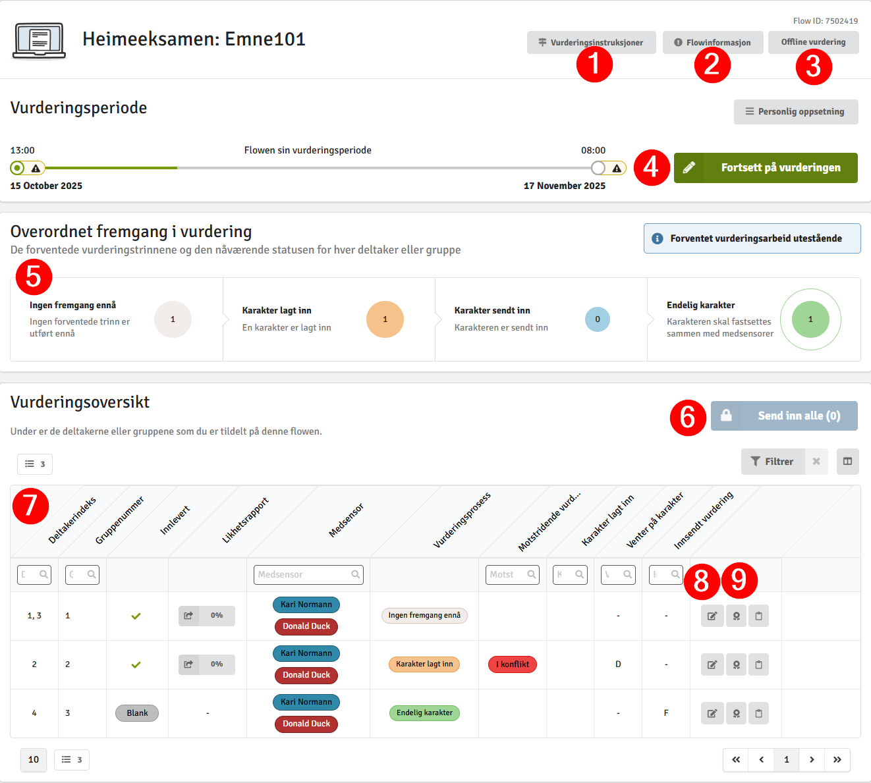
Task: Open the Personlig oppsetning menu
Action: (x=795, y=112)
